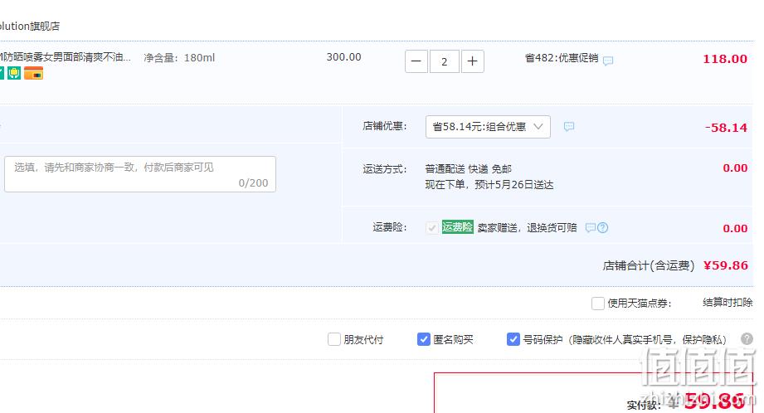
Task: Click the 预计5月26日送达 delivery estimate
Action: (x=514, y=185)
